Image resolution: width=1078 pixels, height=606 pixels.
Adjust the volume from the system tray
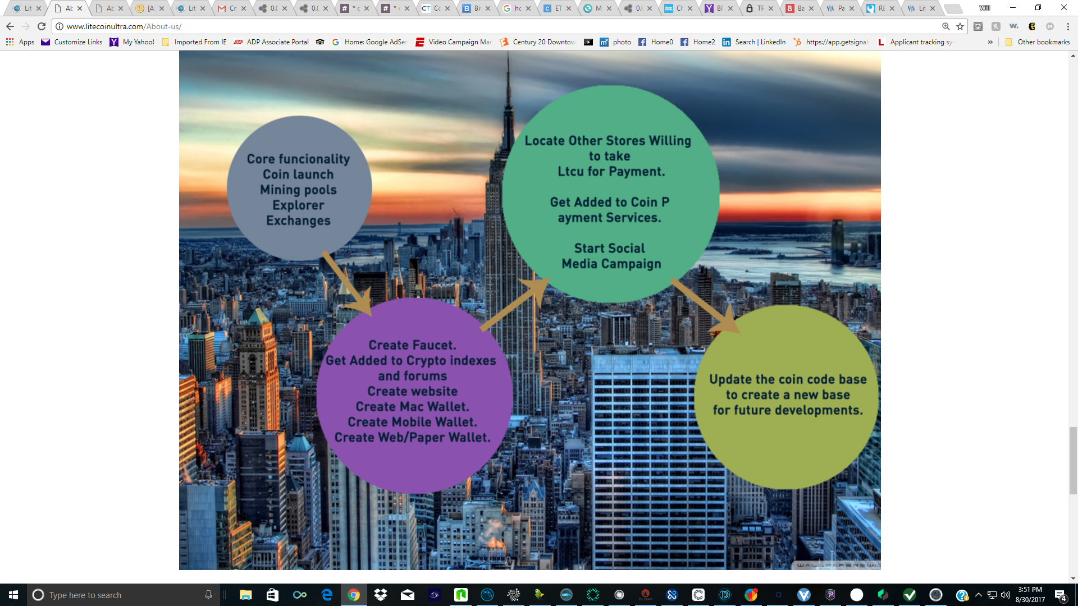tap(1006, 595)
